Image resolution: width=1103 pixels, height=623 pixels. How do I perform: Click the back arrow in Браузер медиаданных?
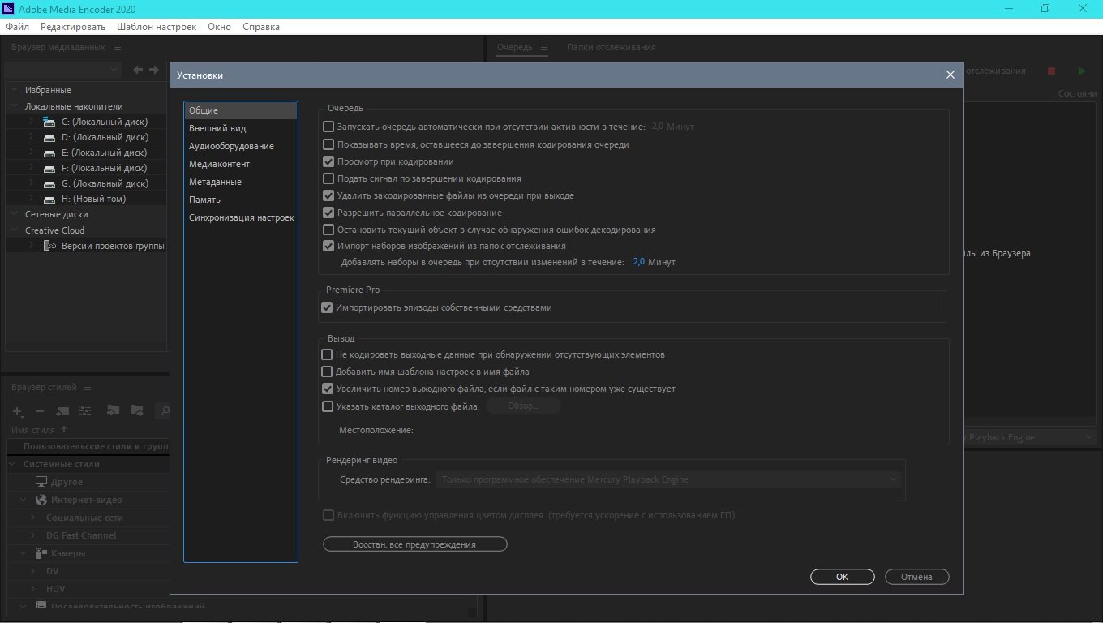(138, 71)
